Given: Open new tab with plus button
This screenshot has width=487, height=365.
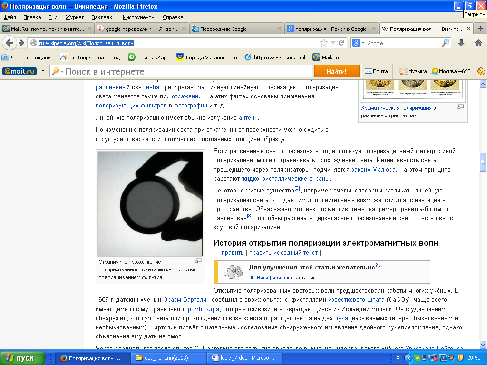Looking at the screenshot, I should click(x=480, y=29).
